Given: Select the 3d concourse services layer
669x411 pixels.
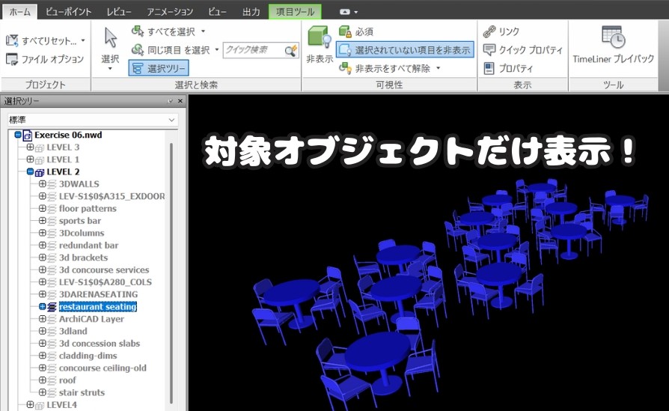Looking at the screenshot, I should coord(104,270).
